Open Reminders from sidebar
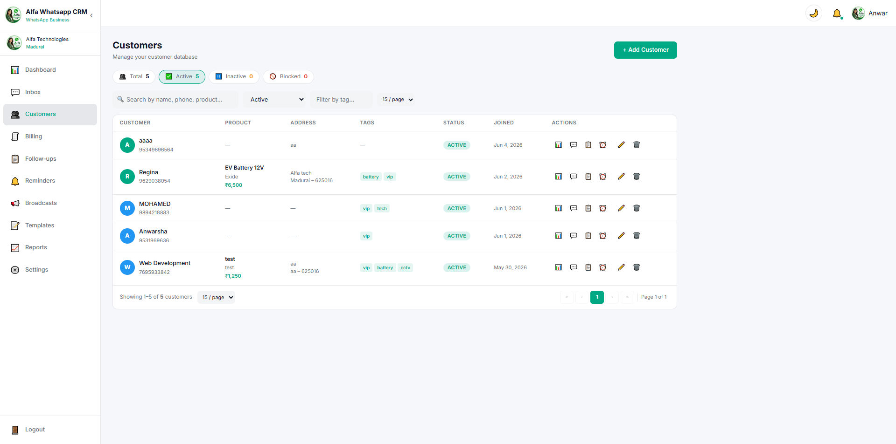The image size is (896, 444). (x=50, y=181)
